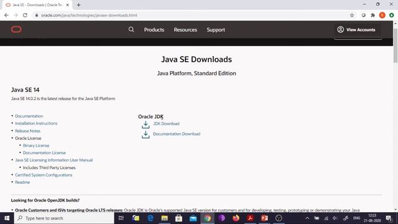This screenshot has width=398, height=224.
Task: Click the browser forward arrow
Action: [x=16, y=15]
